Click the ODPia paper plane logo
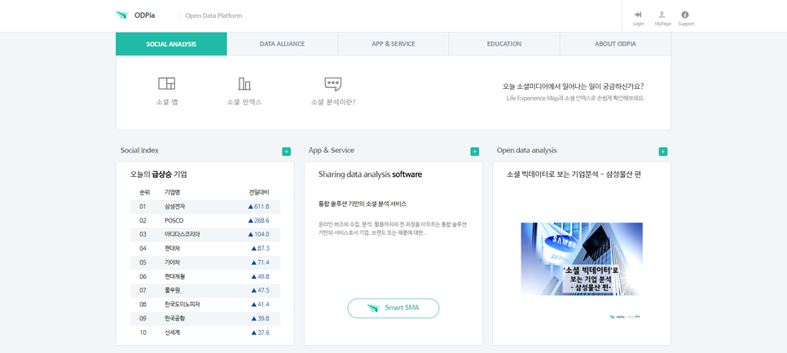This screenshot has width=787, height=353. (122, 15)
